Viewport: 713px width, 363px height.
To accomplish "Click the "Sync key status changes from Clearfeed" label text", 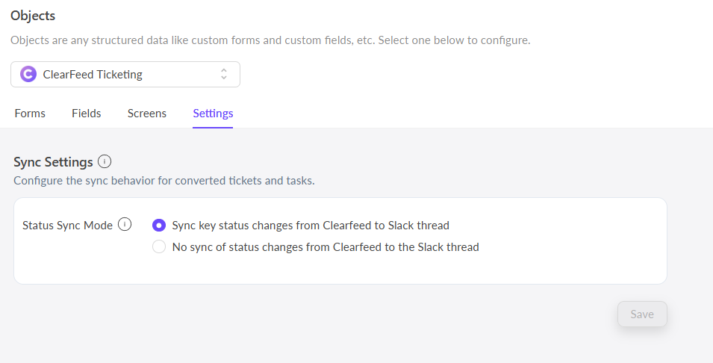I will click(311, 225).
